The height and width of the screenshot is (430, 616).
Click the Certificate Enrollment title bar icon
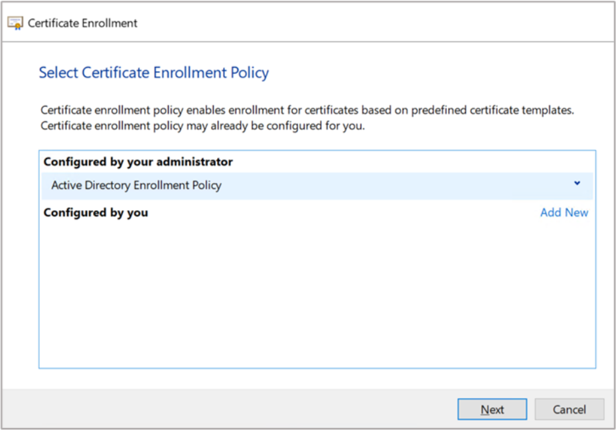[15, 23]
